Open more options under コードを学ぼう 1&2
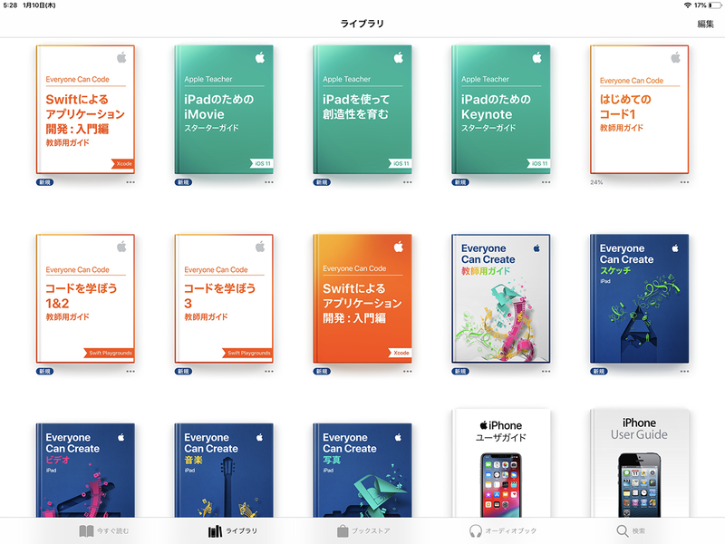The height and width of the screenshot is (544, 725). (130, 372)
